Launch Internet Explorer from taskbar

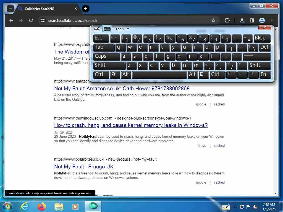pyautogui.click(x=24, y=206)
